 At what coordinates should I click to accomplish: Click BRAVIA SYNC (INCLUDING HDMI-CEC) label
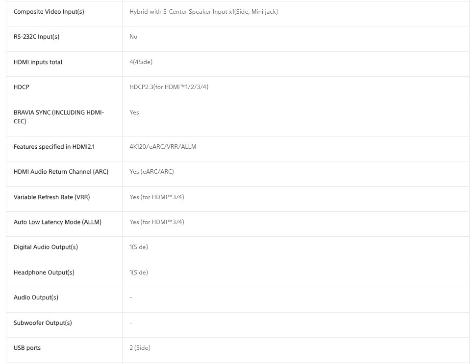pos(59,117)
